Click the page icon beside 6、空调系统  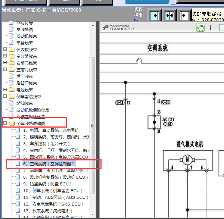pos(18,163)
